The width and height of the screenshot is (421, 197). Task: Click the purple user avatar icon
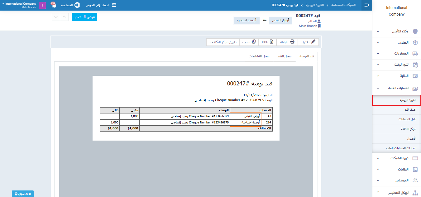pyautogui.click(x=42, y=6)
